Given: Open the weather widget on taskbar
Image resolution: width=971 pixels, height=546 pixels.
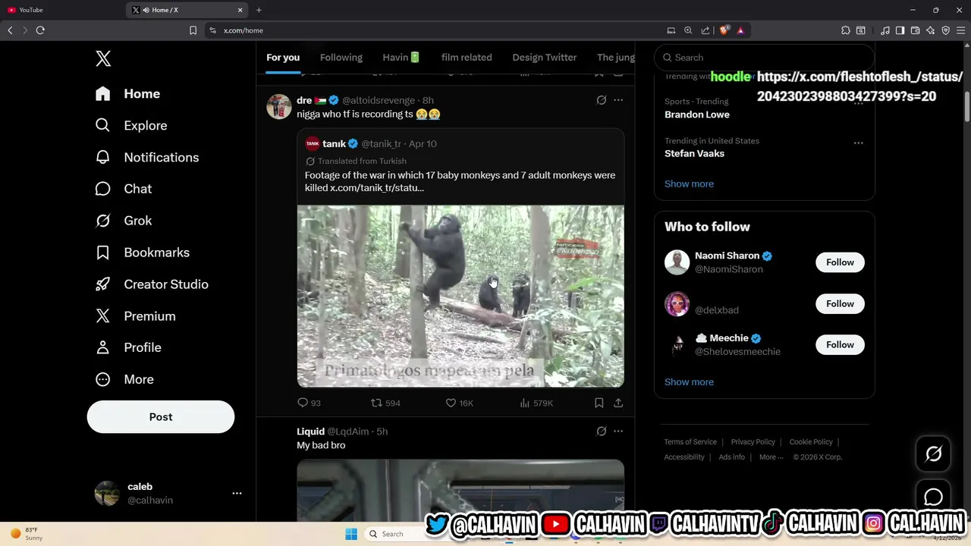Looking at the screenshot, I should (x=27, y=534).
